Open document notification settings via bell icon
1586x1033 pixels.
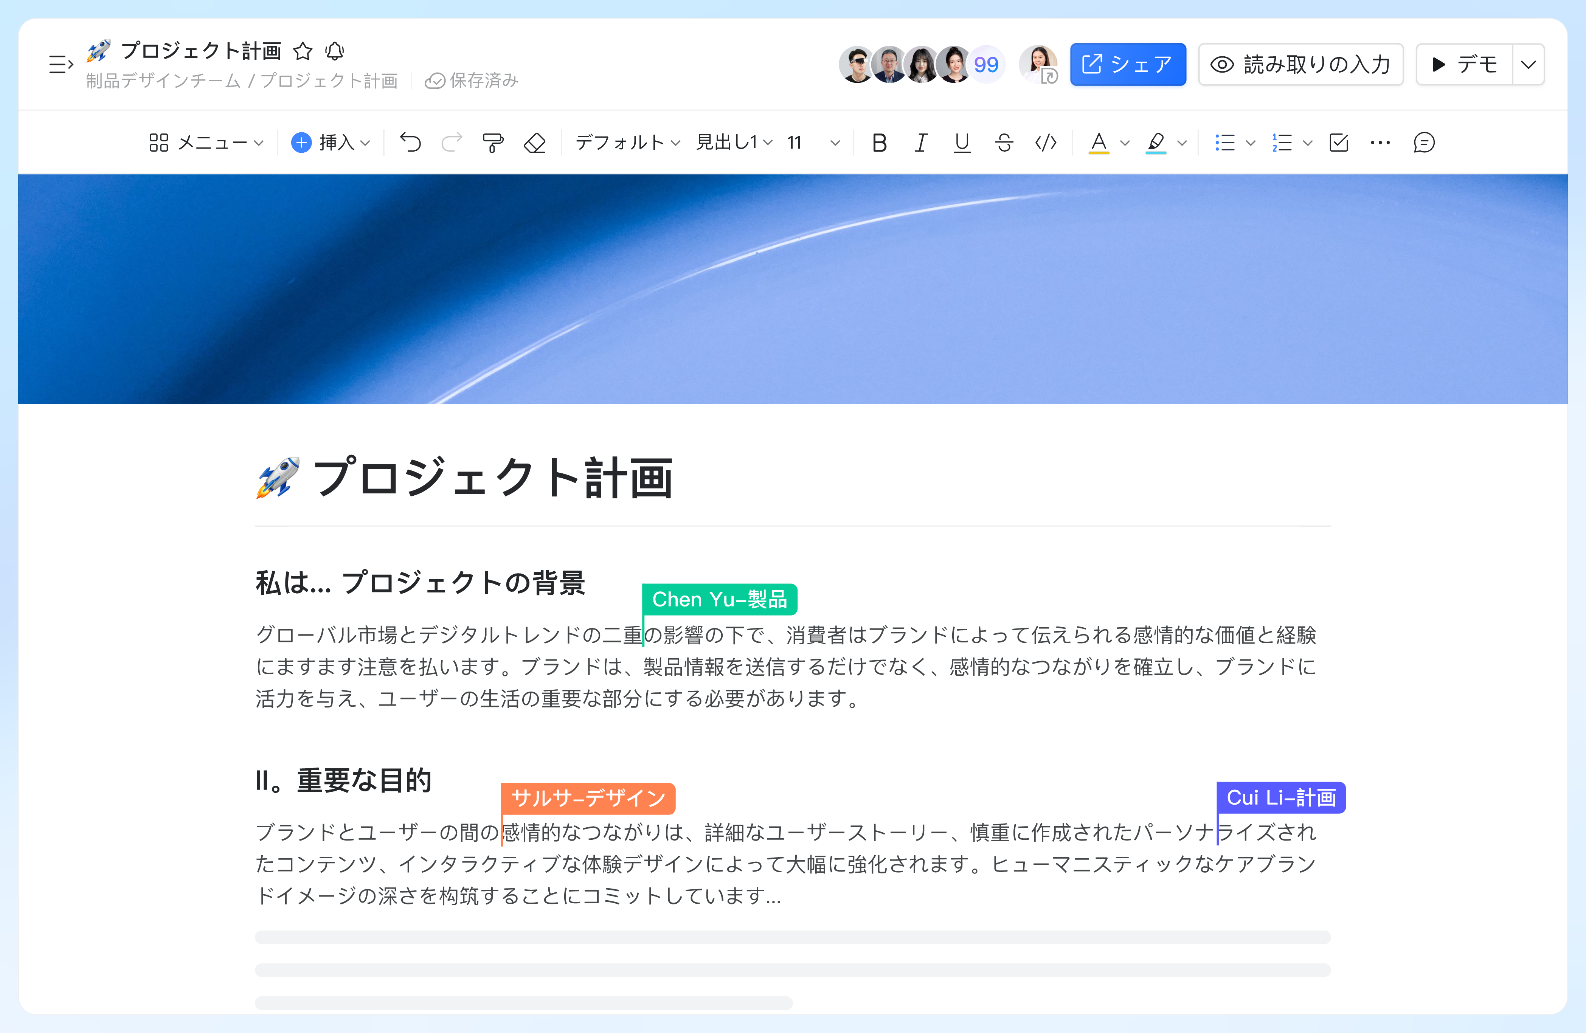coord(335,51)
